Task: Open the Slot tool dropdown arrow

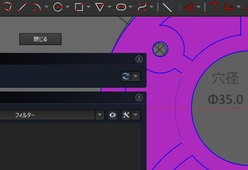Action: [x=130, y=7]
